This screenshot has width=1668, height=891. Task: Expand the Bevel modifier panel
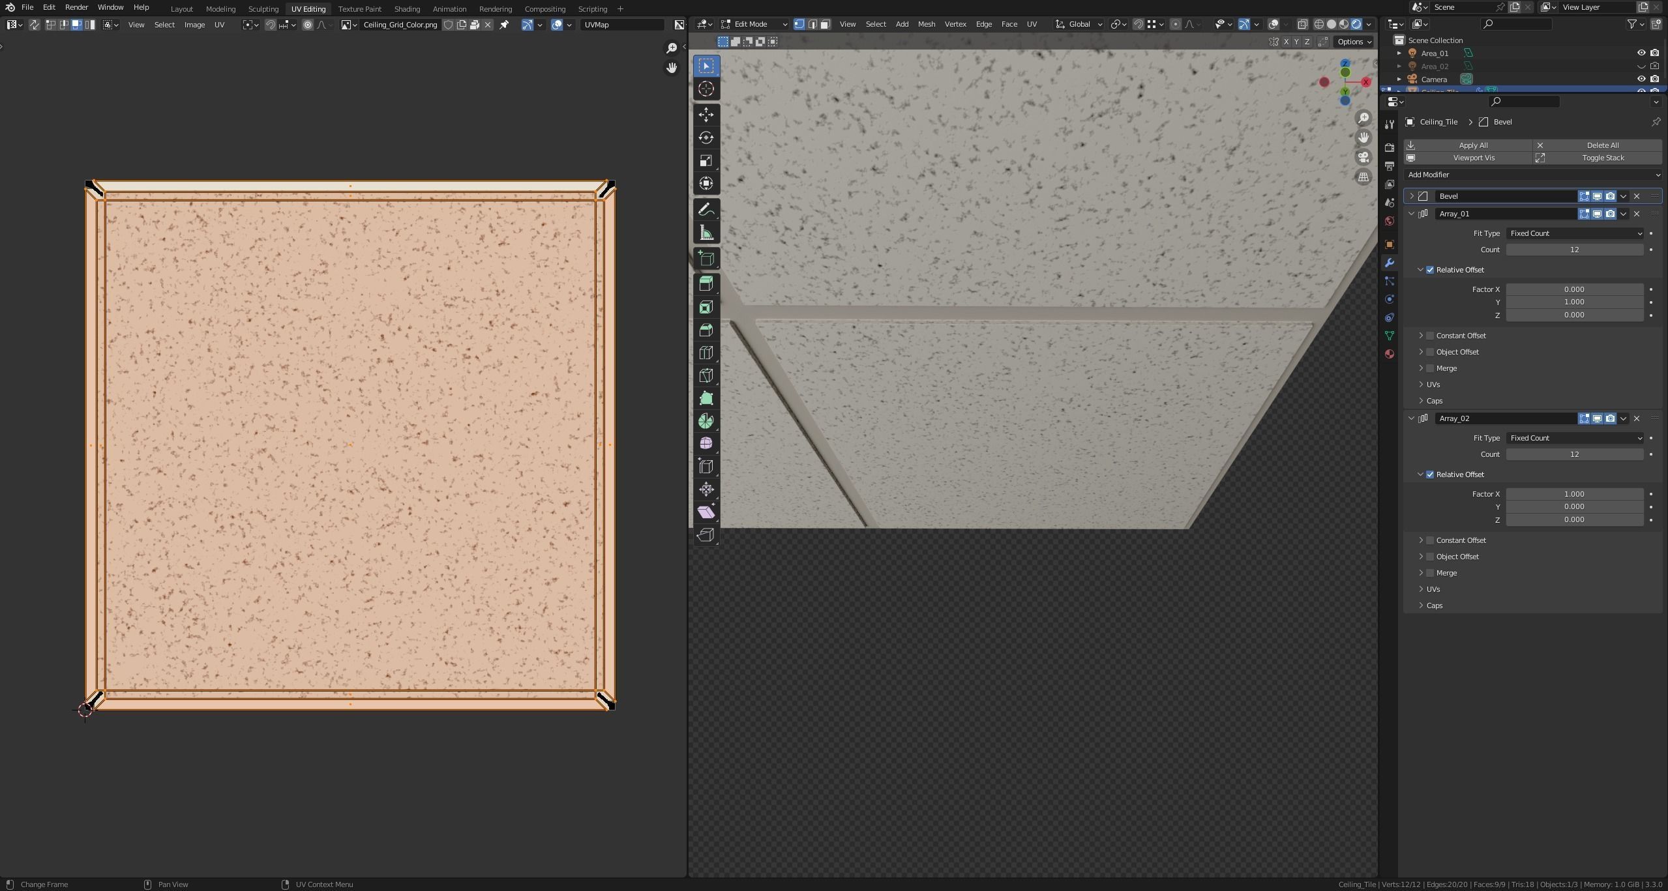point(1412,196)
